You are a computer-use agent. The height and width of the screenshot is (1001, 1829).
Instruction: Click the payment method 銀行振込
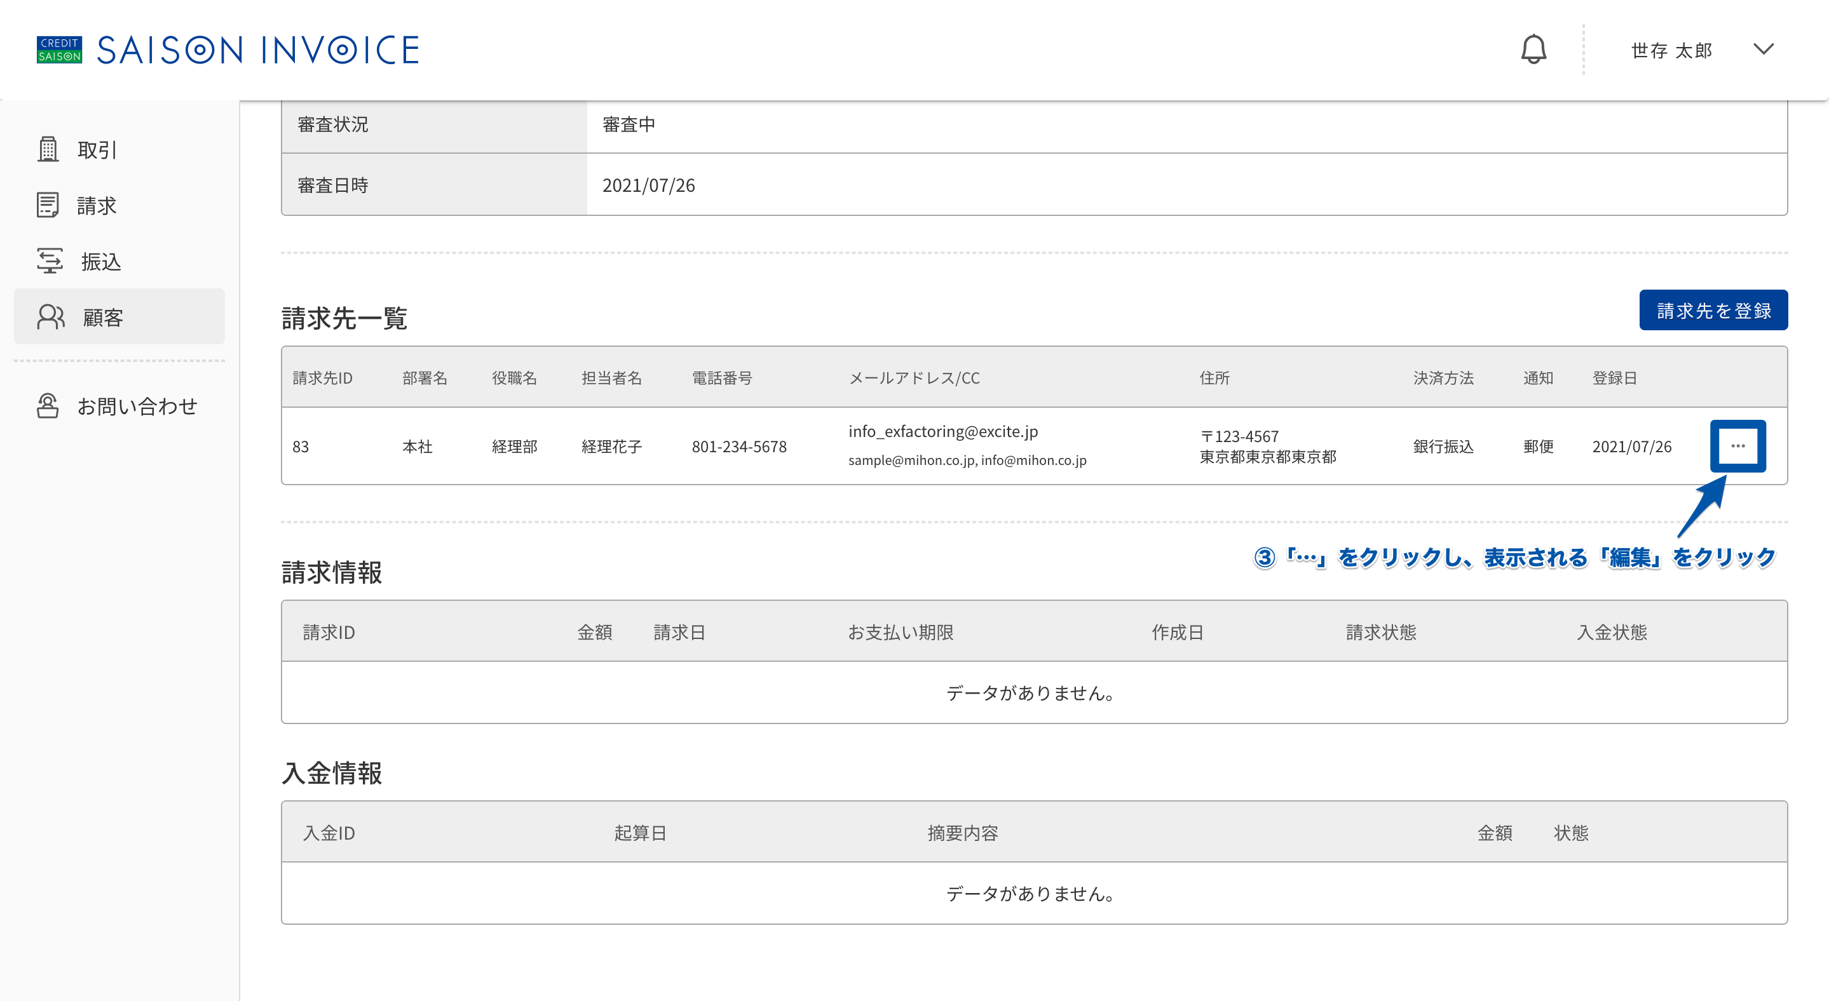(1443, 447)
